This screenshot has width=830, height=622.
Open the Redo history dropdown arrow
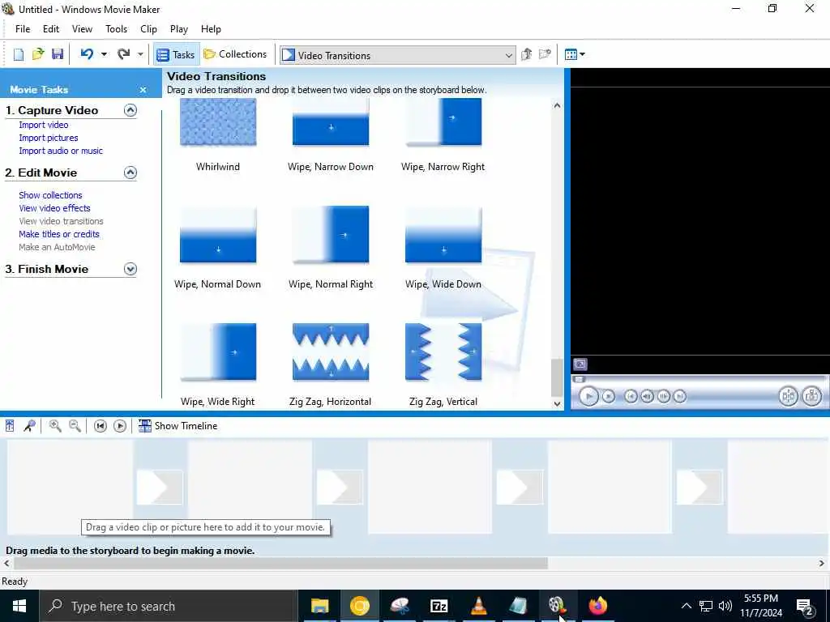pyautogui.click(x=140, y=54)
